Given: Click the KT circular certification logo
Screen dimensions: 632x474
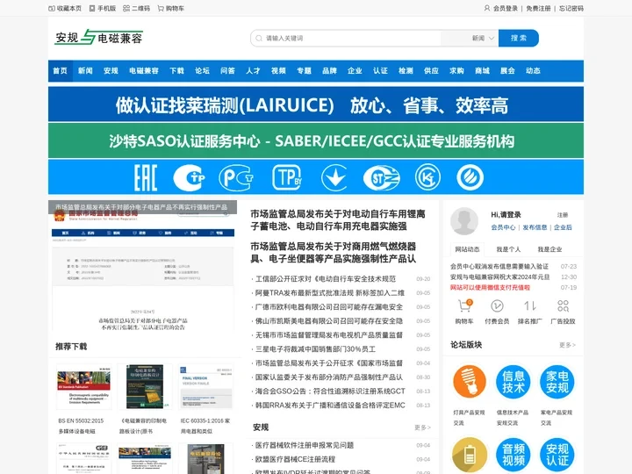Looking at the screenshot, I should 427,177.
